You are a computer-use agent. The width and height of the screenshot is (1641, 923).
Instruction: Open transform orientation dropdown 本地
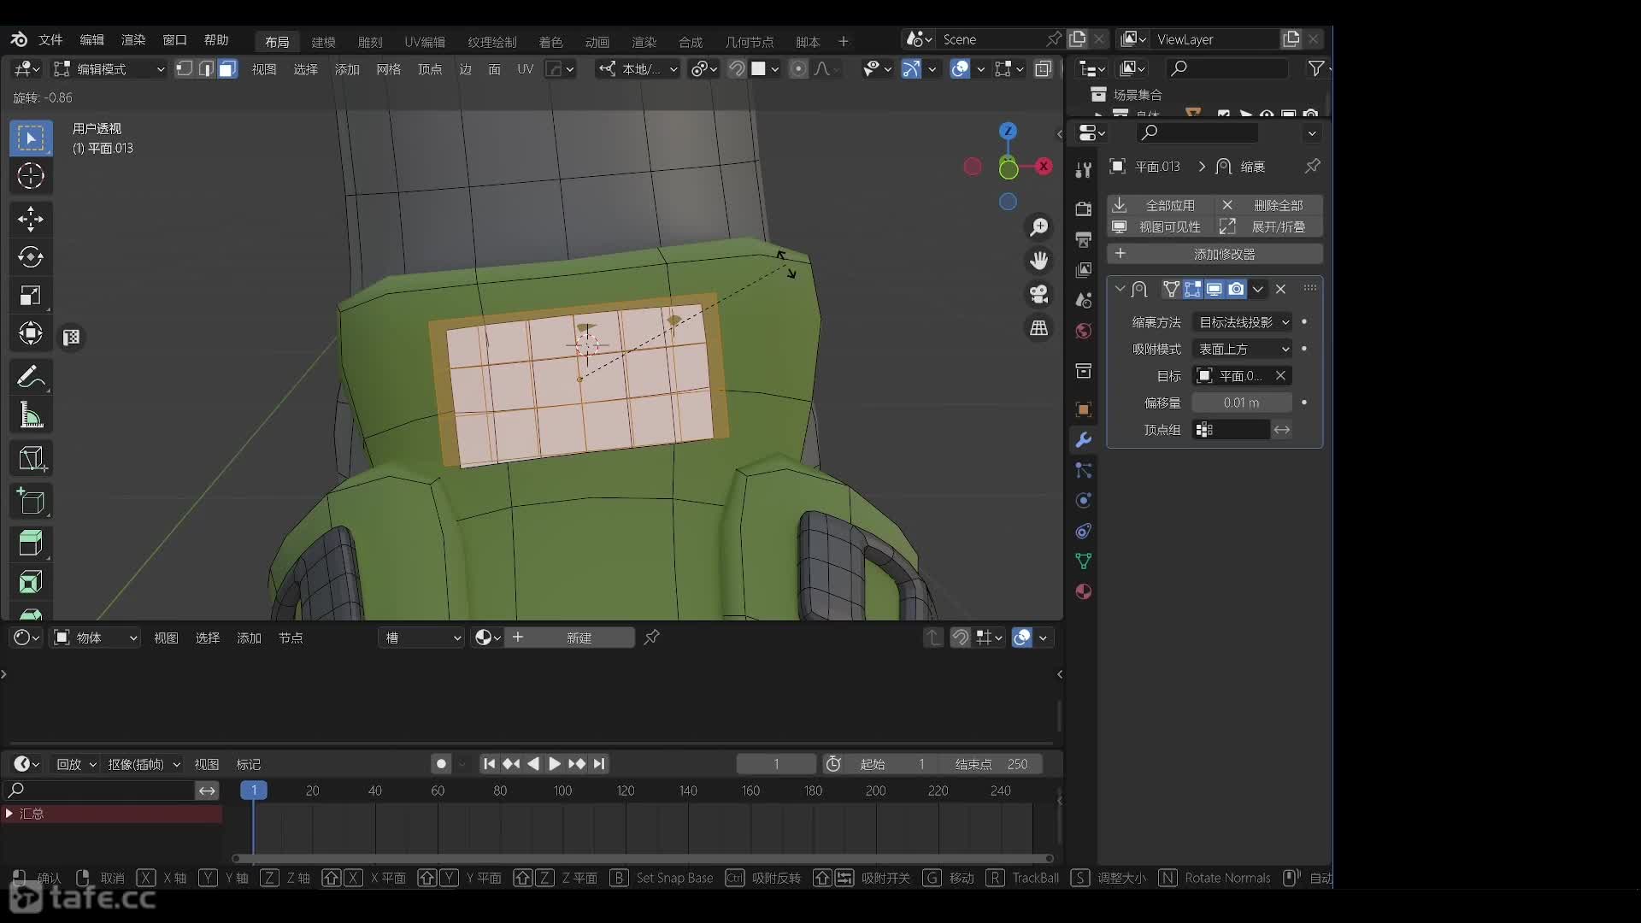638,68
